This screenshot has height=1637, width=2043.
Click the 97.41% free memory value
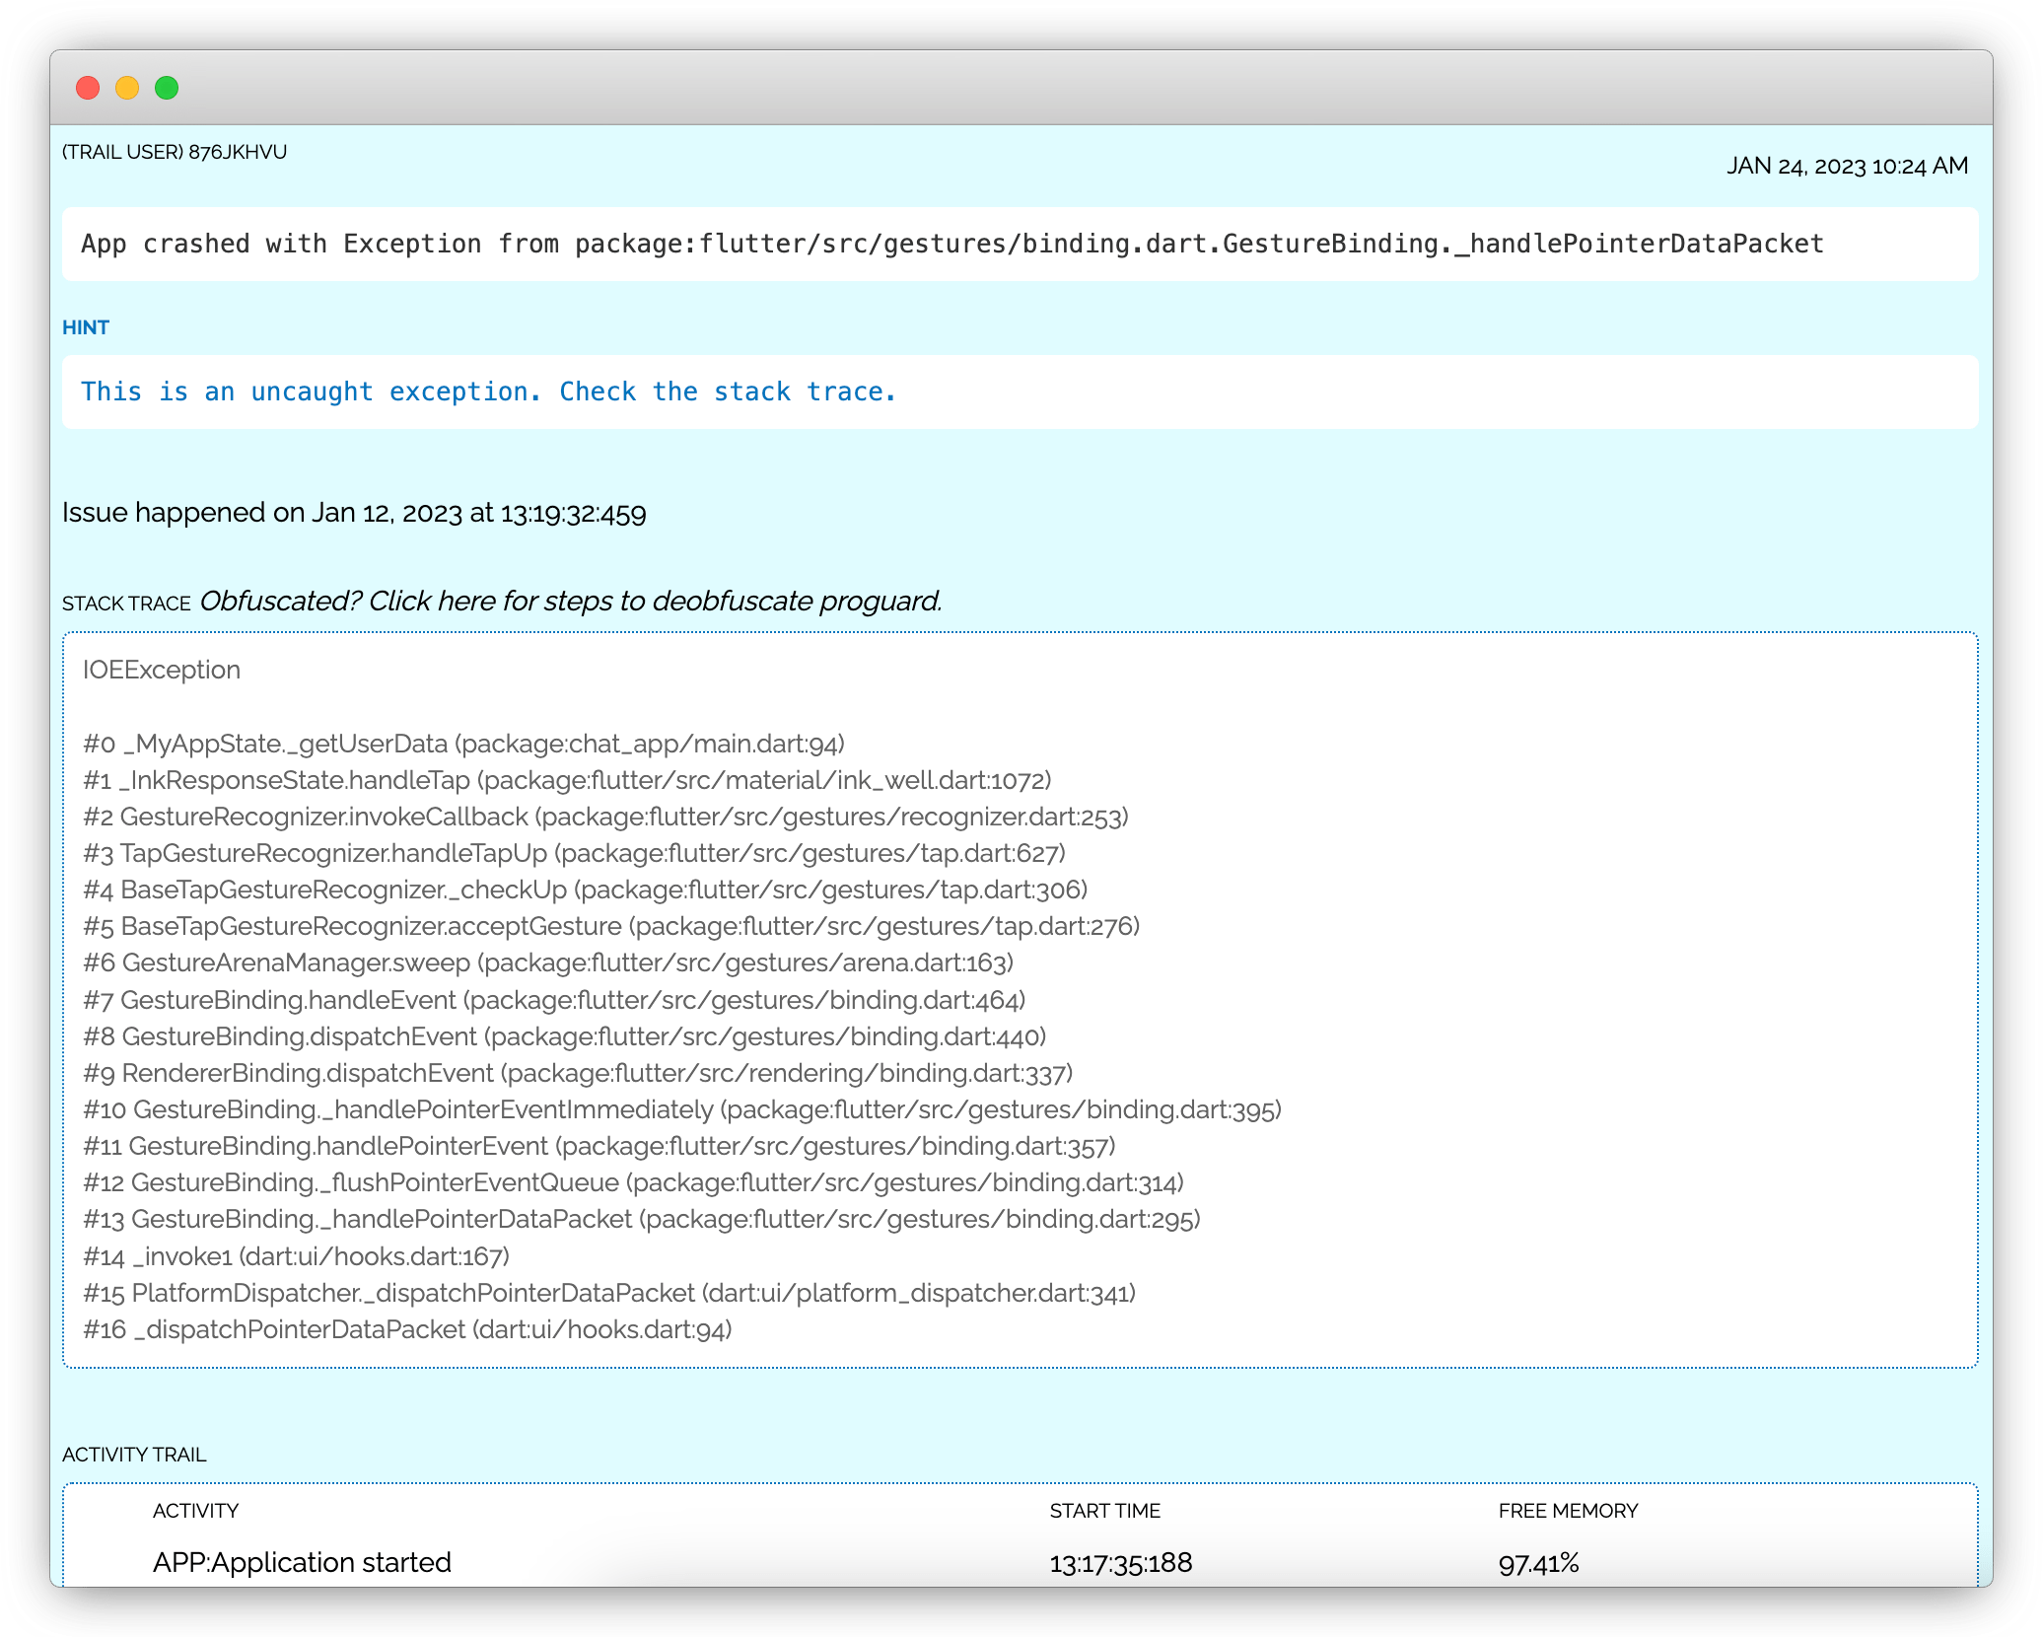pos(1539,1562)
